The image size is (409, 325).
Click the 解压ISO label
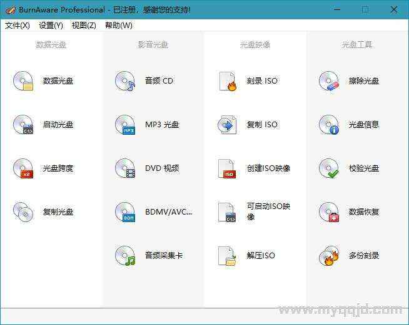(261, 256)
